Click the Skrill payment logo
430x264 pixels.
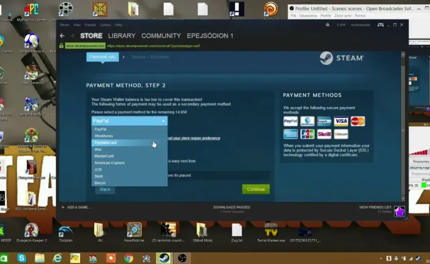click(324, 134)
